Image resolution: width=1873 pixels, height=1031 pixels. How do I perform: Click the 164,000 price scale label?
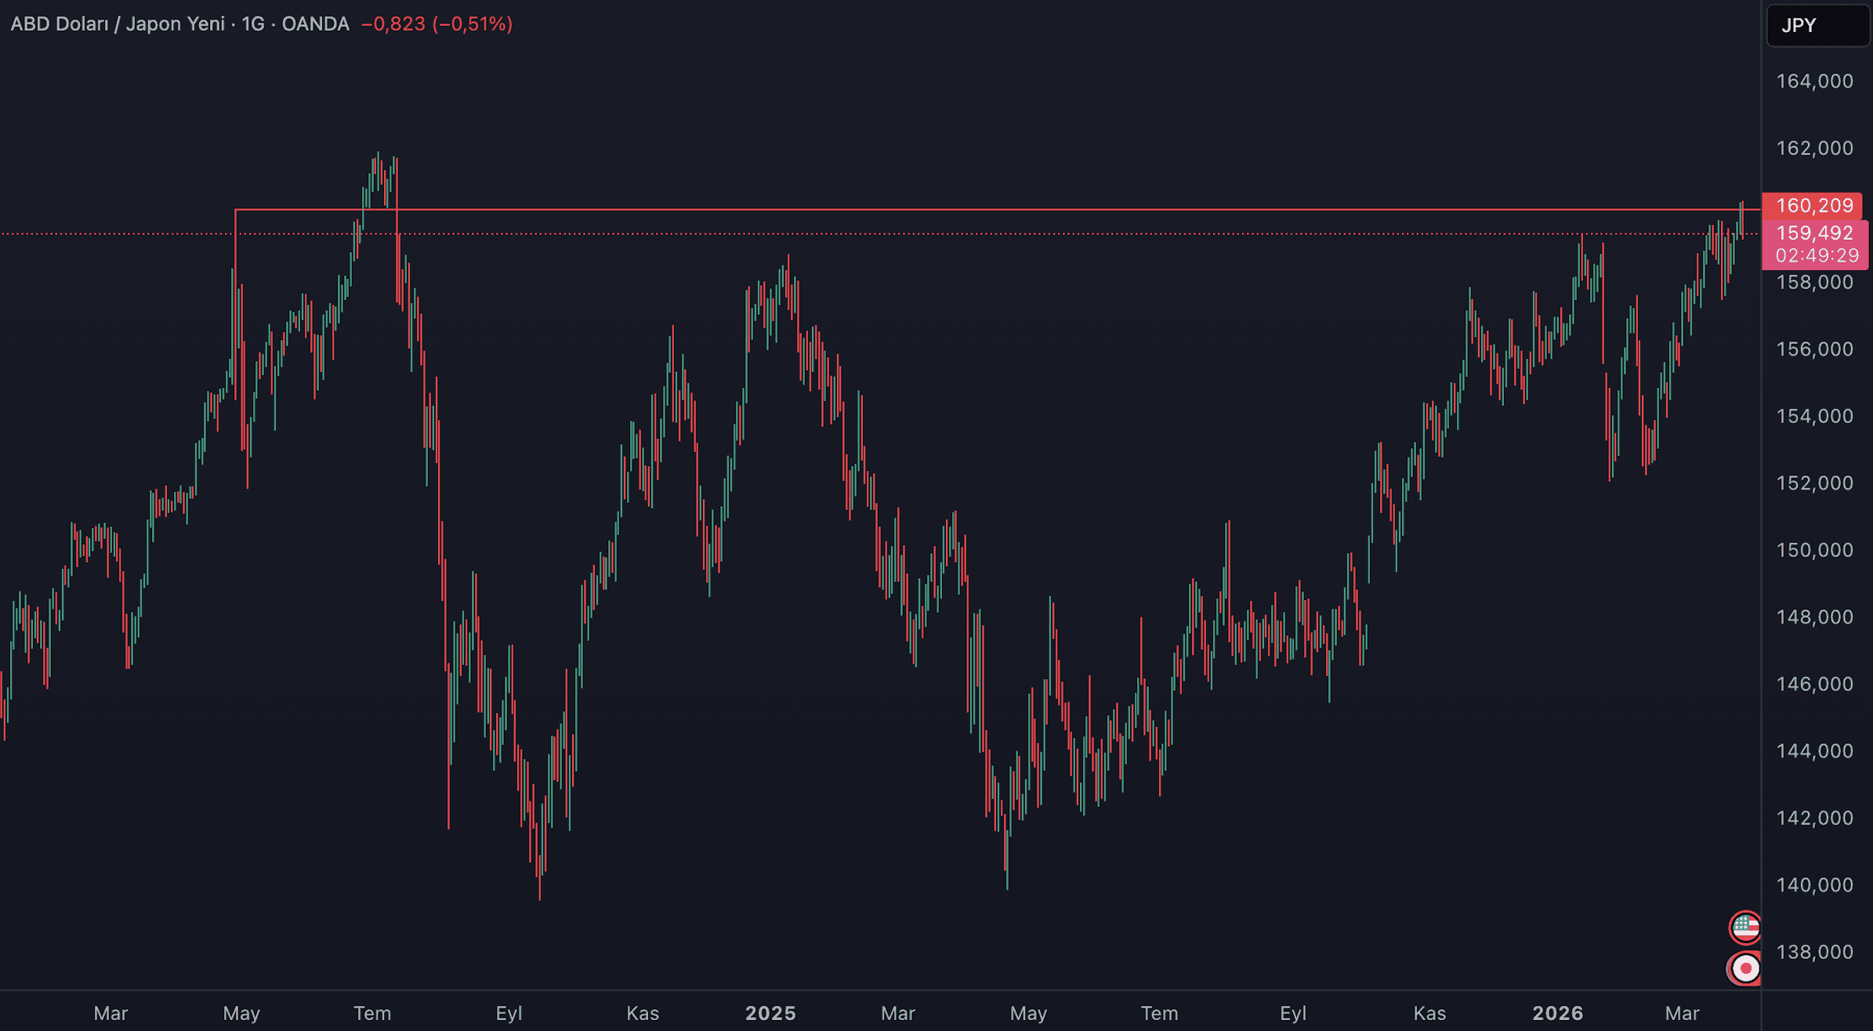[x=1814, y=81]
